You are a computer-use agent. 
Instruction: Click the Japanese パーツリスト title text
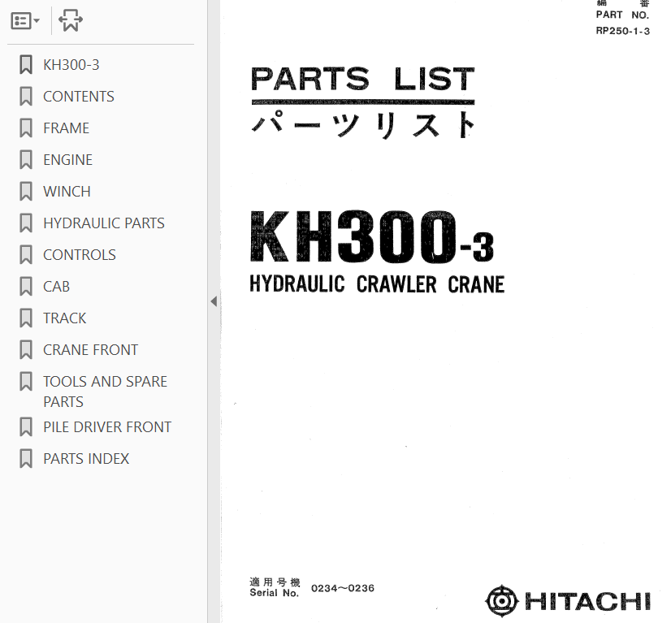(x=363, y=124)
